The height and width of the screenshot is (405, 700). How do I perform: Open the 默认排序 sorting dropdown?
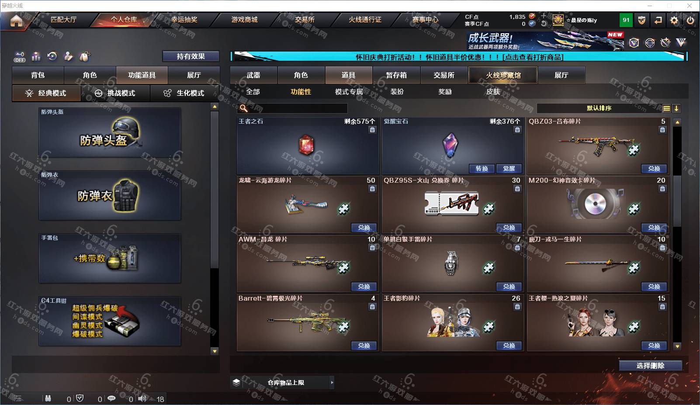599,108
